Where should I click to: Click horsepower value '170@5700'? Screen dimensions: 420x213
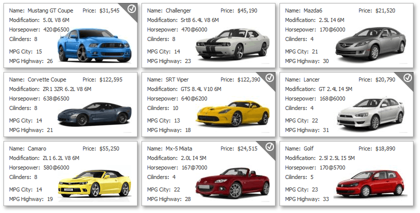332,167
